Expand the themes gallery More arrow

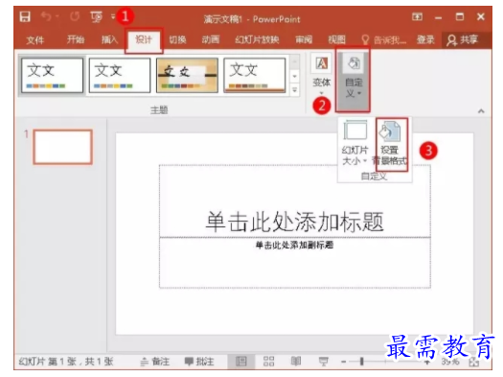pyautogui.click(x=294, y=89)
